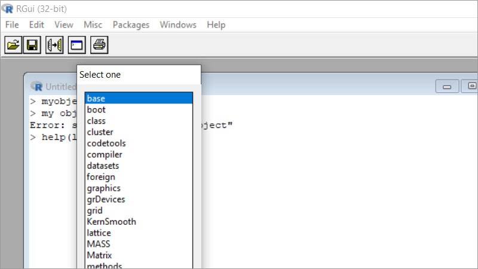This screenshot has height=269, width=478.
Task: Choose cluster from the package list
Action: tap(139, 132)
